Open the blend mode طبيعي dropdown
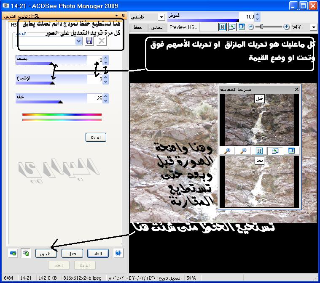Viewport: 320px width, 283px height. click(161, 17)
